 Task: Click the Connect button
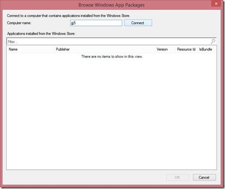point(138,23)
